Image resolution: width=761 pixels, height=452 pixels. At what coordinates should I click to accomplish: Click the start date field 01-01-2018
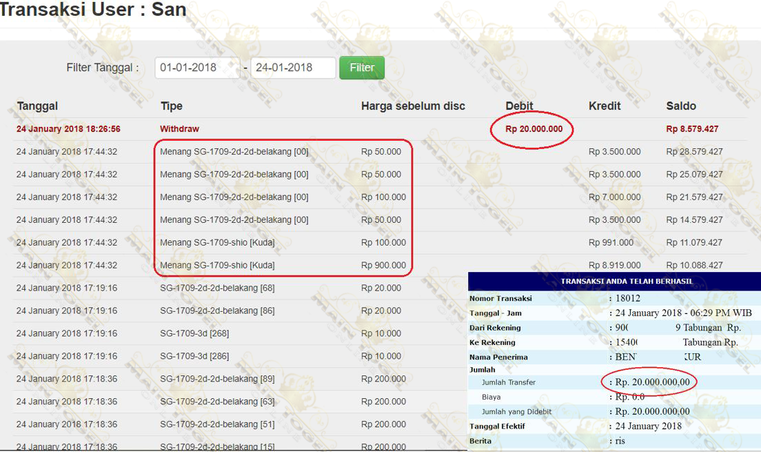tap(196, 68)
